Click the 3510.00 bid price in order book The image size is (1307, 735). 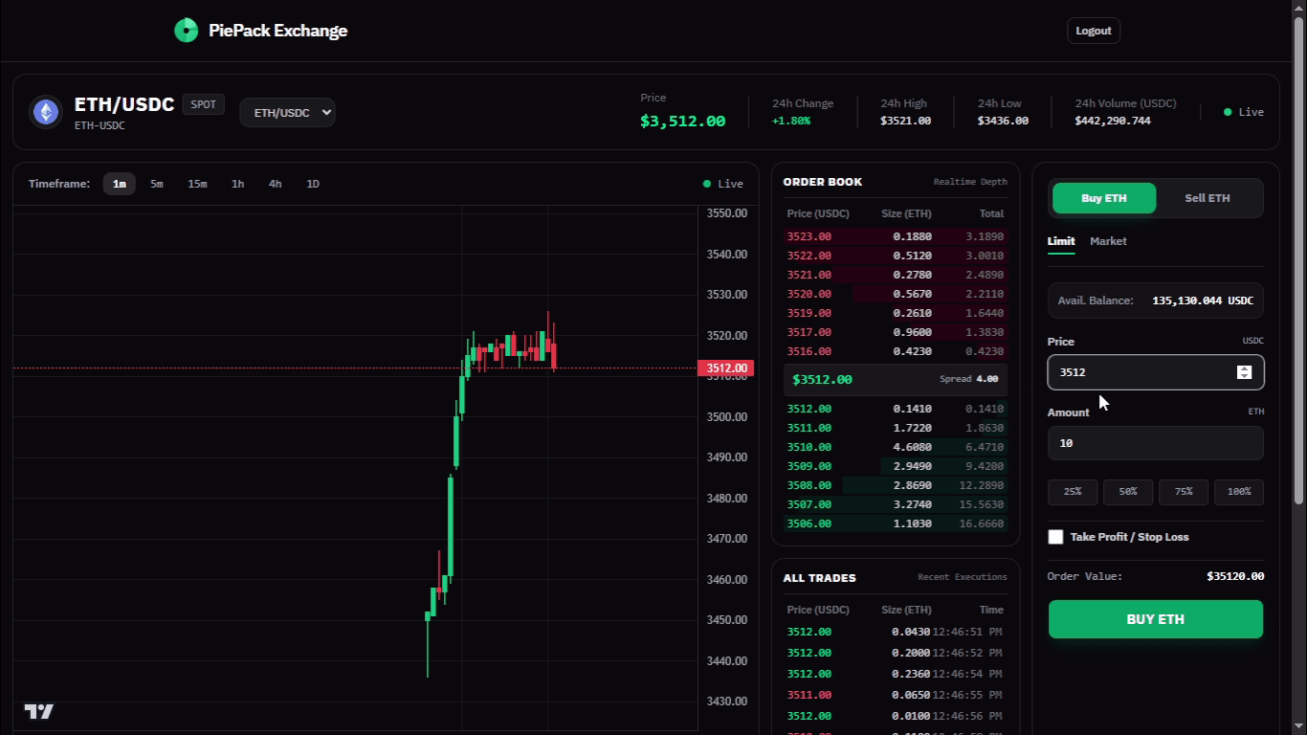point(809,447)
